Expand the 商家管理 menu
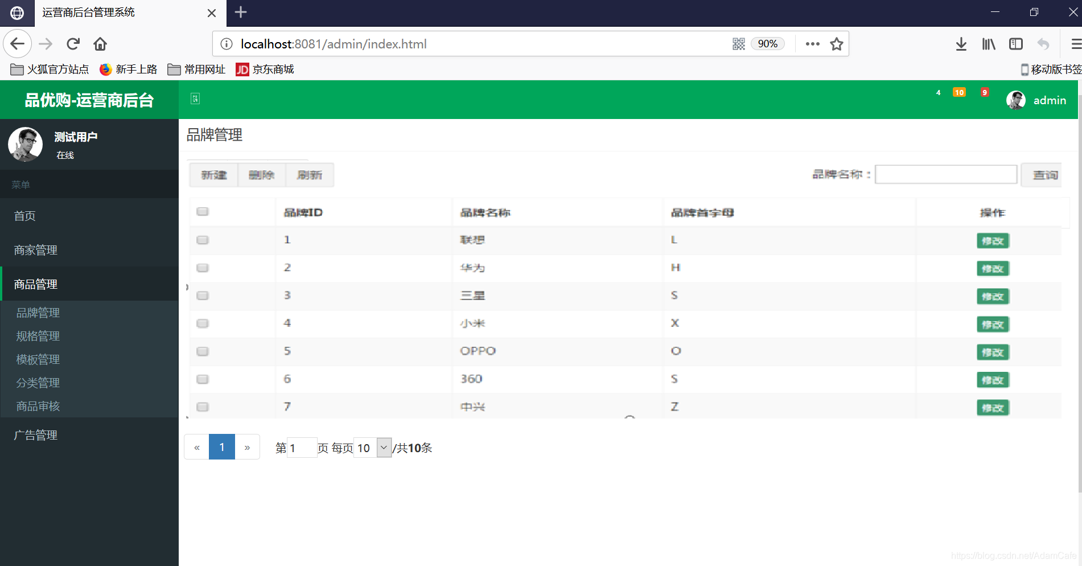This screenshot has height=566, width=1082. coord(89,249)
